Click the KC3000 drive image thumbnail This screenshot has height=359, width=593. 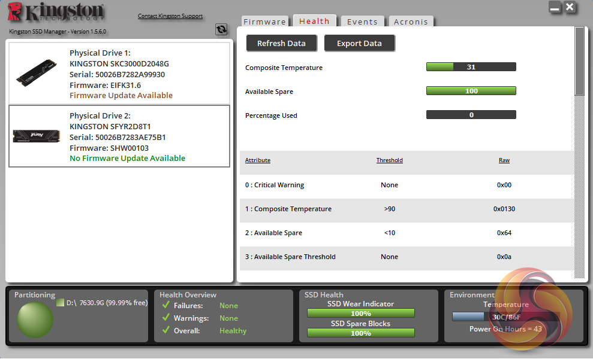37,73
